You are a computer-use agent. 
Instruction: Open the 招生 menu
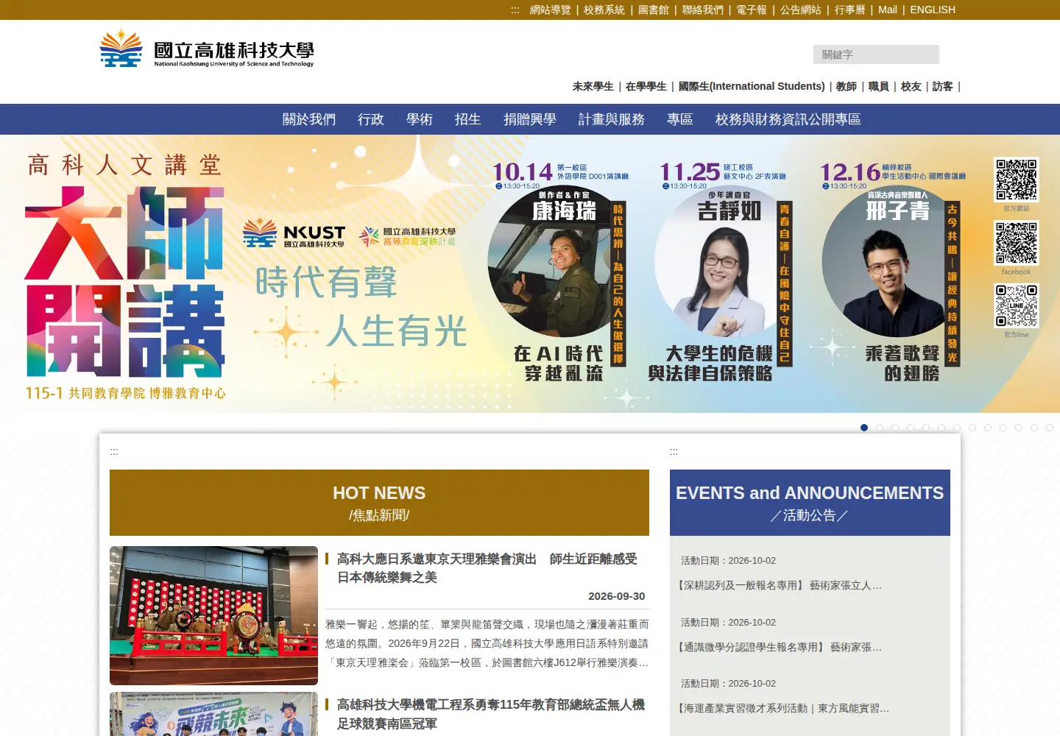(x=468, y=119)
